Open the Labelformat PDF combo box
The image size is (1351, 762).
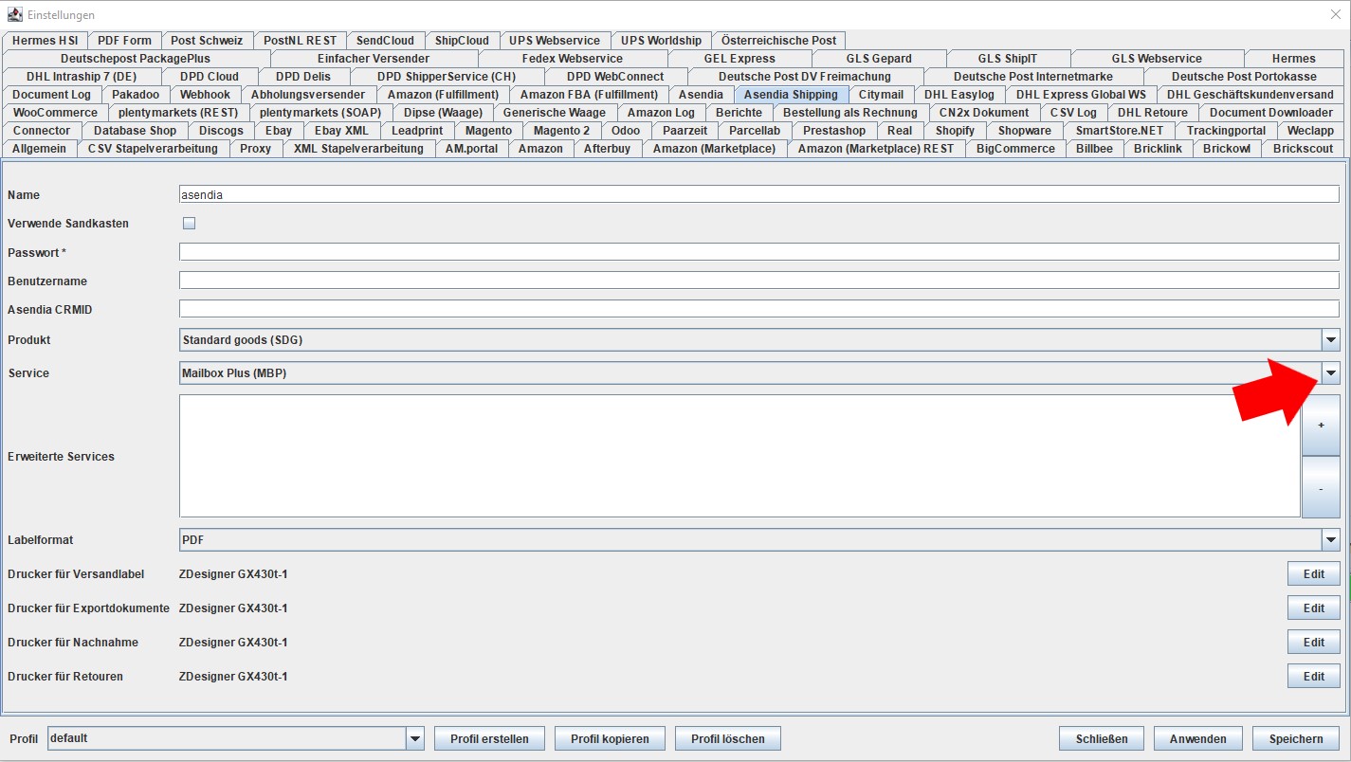759,540
